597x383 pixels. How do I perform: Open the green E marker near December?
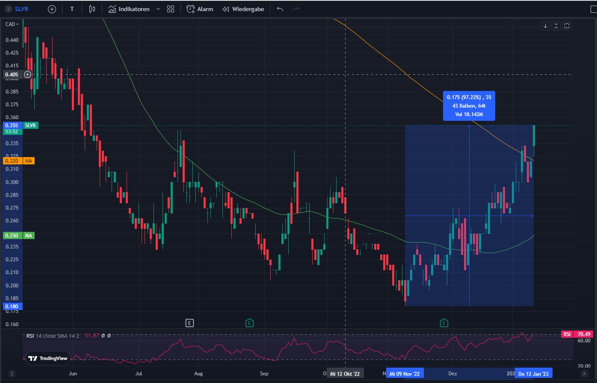coord(444,323)
